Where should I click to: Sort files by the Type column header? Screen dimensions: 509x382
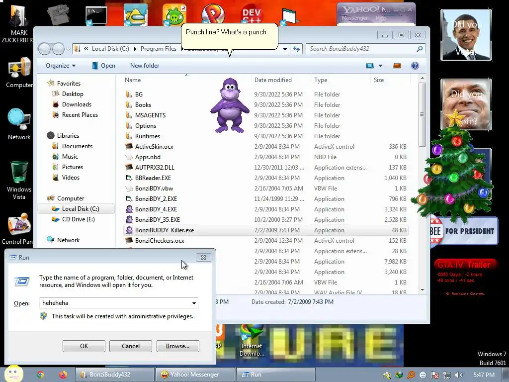[x=340, y=80]
